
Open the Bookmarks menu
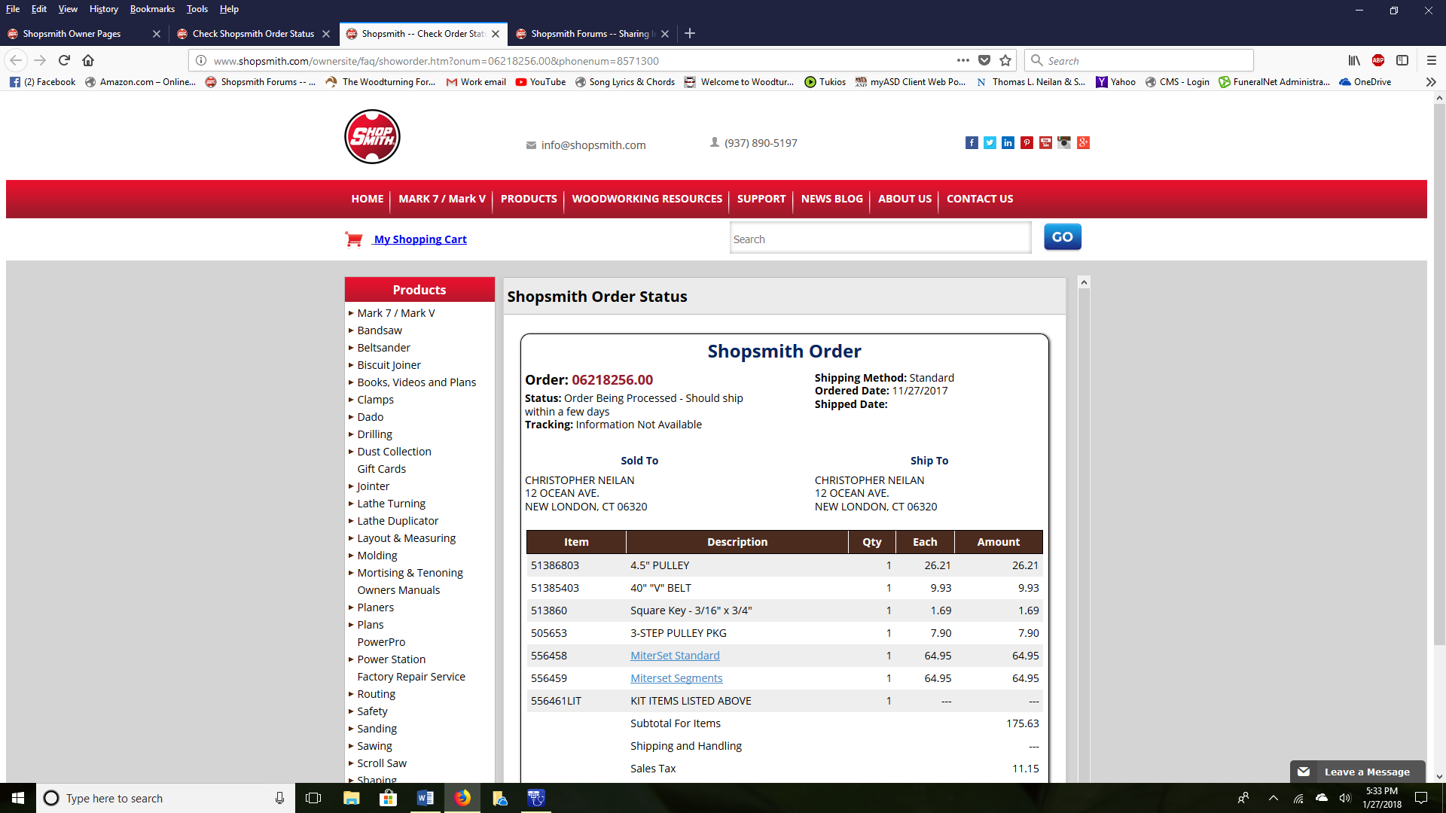pos(152,9)
